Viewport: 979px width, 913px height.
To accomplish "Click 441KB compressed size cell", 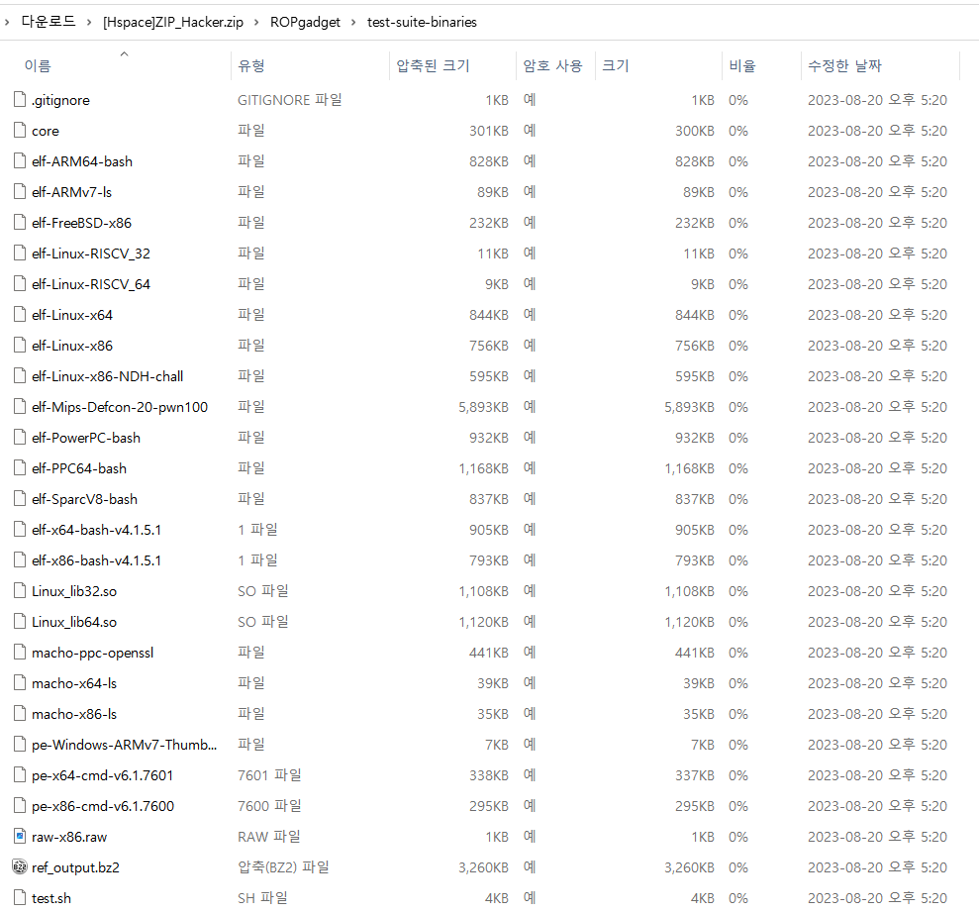I will pyautogui.click(x=489, y=653).
